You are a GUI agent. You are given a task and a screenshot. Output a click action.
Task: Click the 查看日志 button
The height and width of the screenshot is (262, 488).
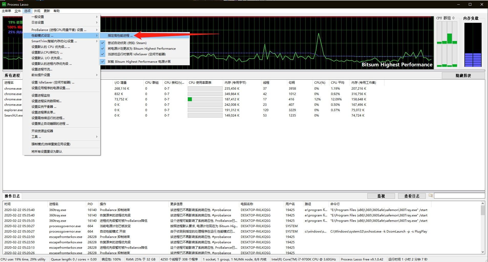[x=412, y=196]
